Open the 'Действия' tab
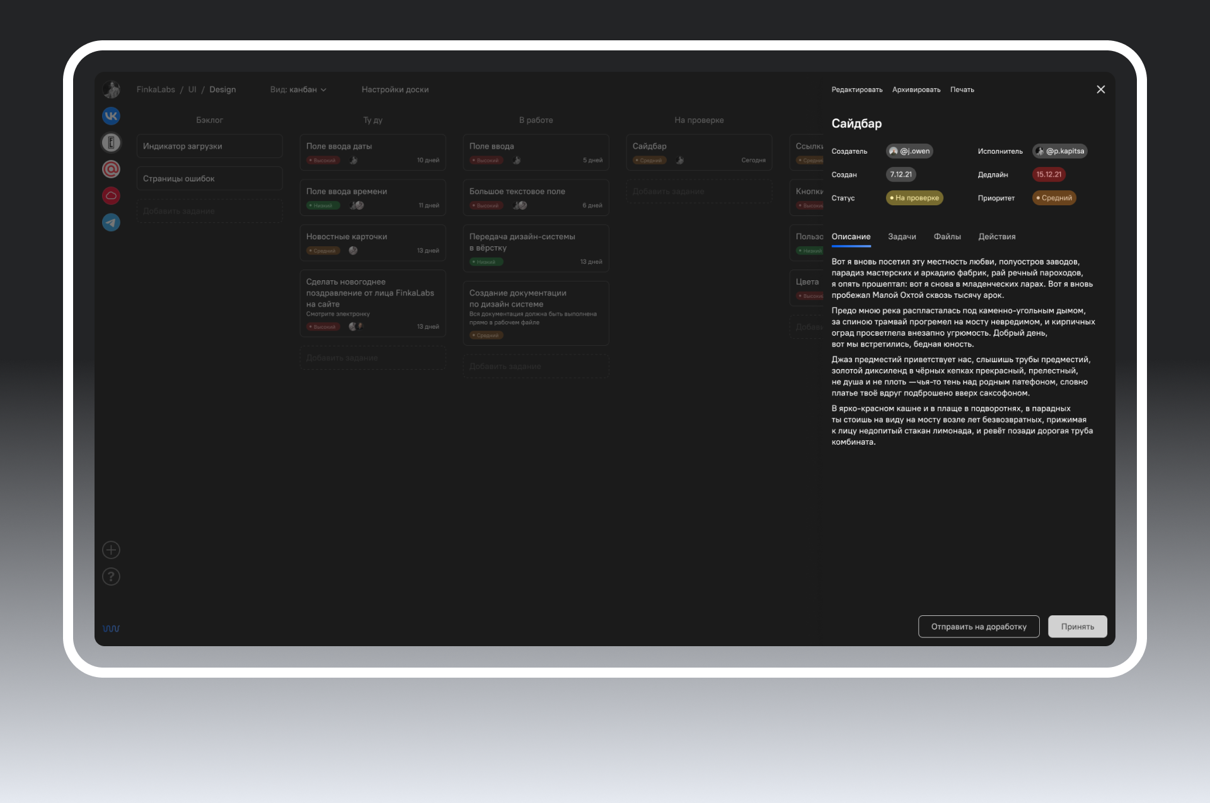Image resolution: width=1210 pixels, height=803 pixels. coord(996,237)
